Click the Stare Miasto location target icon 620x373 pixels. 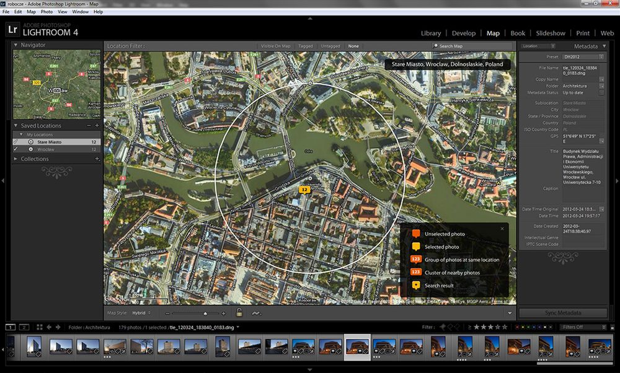30,142
